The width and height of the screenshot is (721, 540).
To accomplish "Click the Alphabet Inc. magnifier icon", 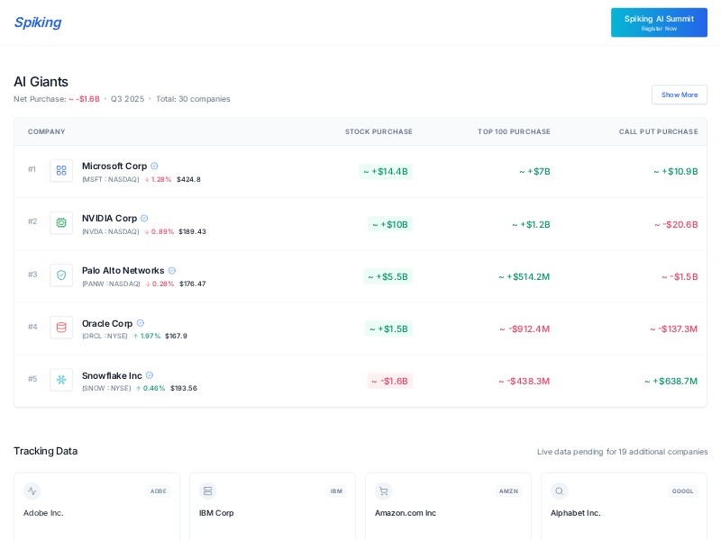I will point(559,491).
